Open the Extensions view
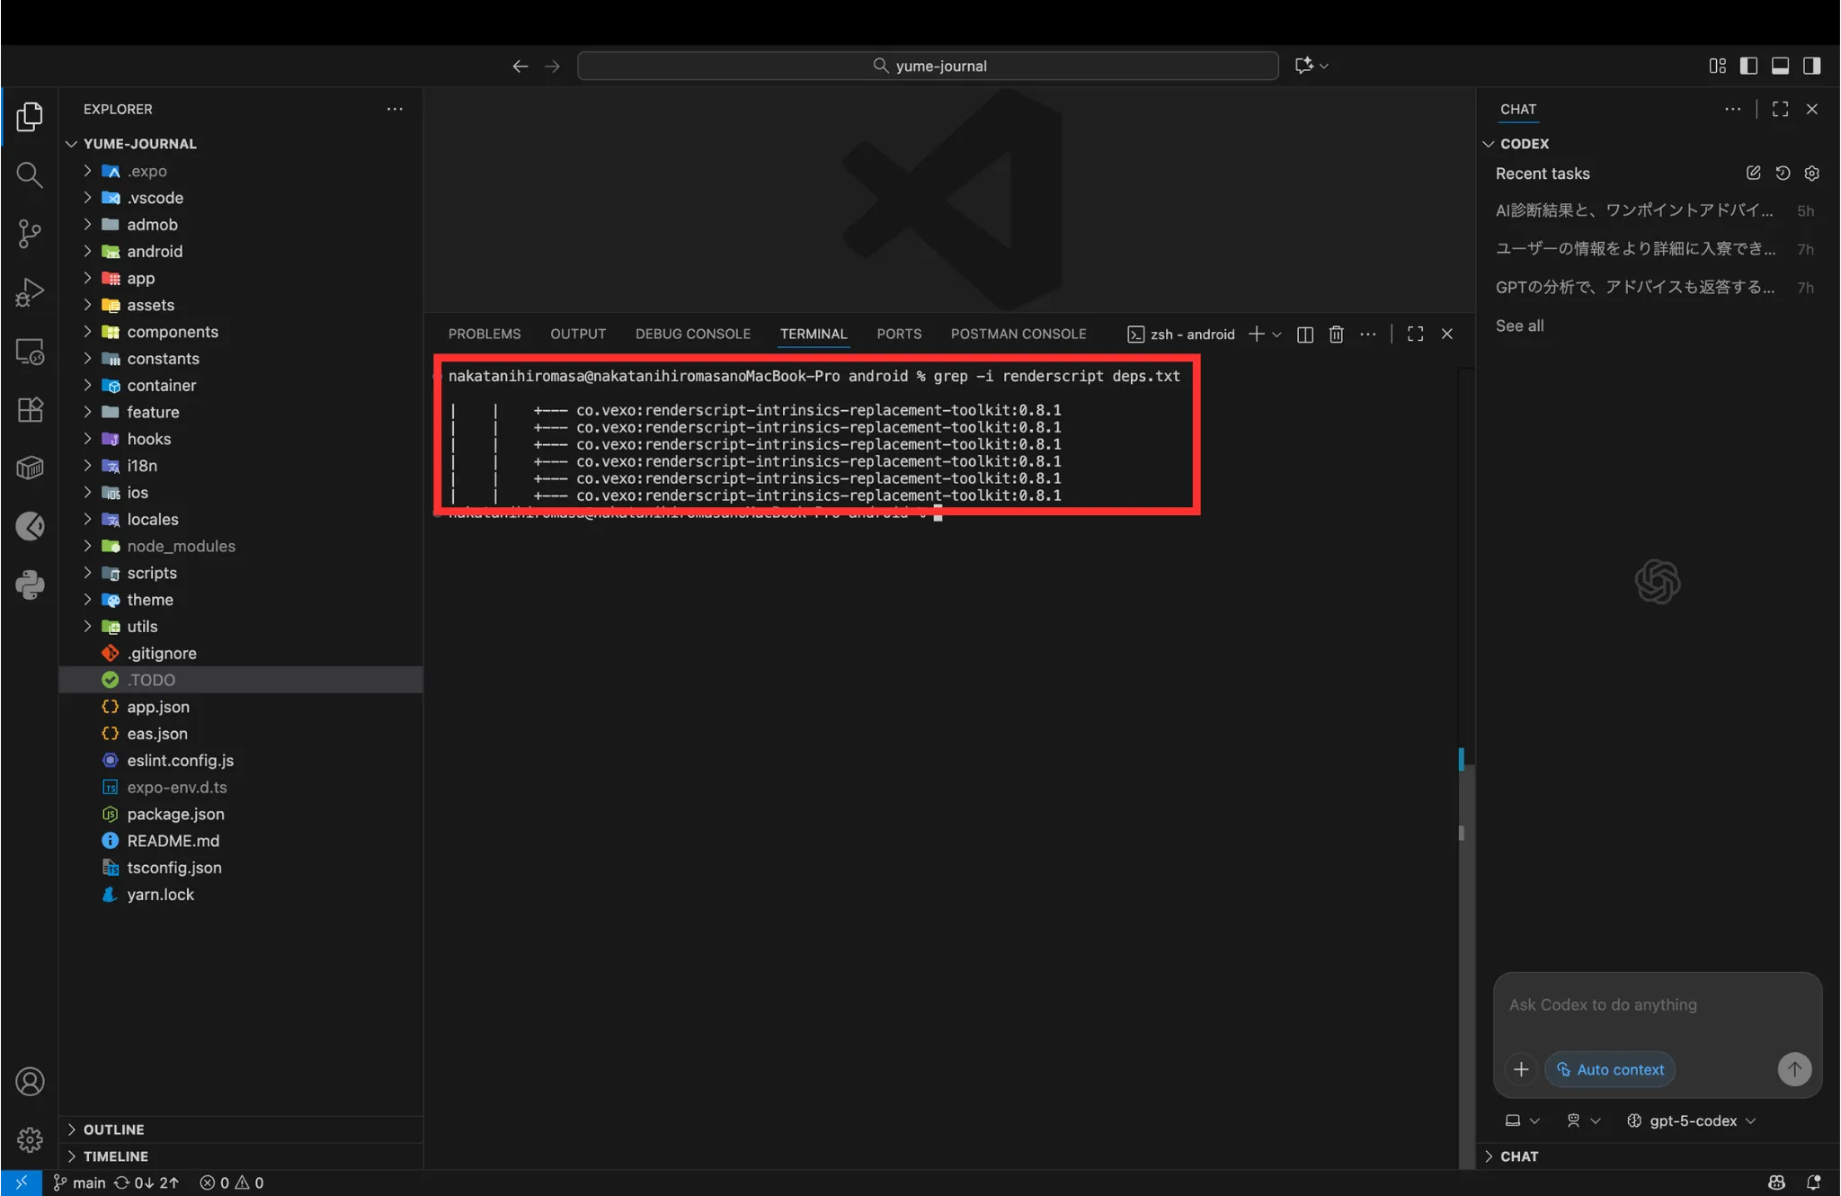The width and height of the screenshot is (1841, 1196). pyautogui.click(x=30, y=410)
